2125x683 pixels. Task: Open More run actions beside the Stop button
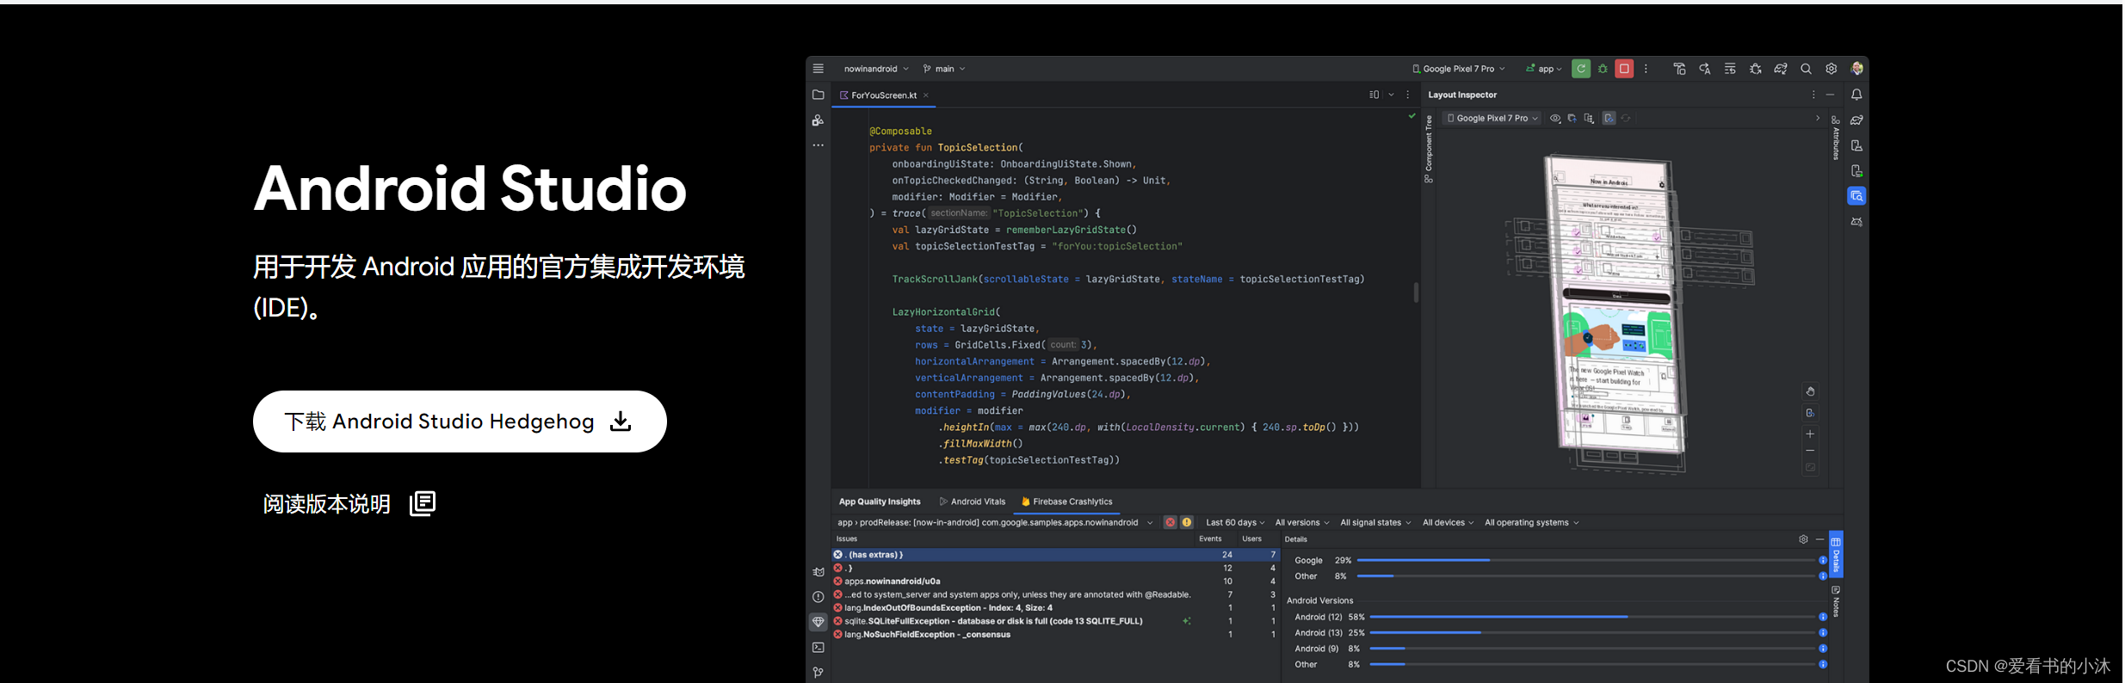1646,69
